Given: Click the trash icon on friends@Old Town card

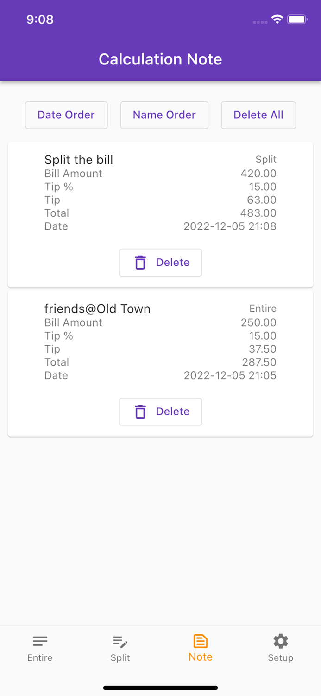Looking at the screenshot, I should (x=140, y=412).
